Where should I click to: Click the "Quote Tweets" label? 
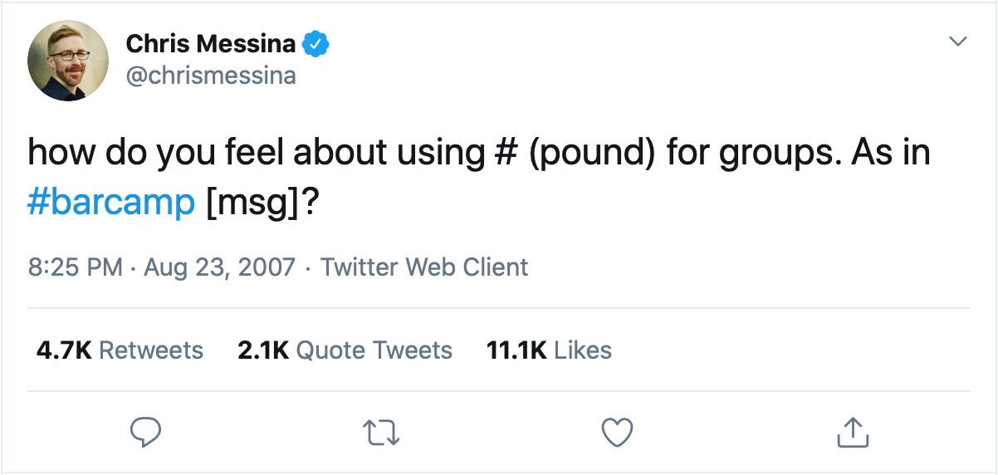[374, 350]
